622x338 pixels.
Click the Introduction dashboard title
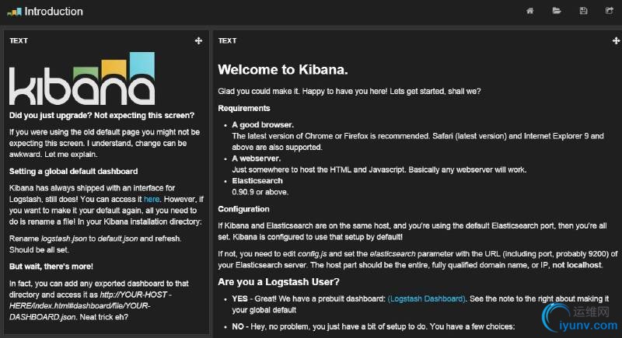(x=54, y=12)
